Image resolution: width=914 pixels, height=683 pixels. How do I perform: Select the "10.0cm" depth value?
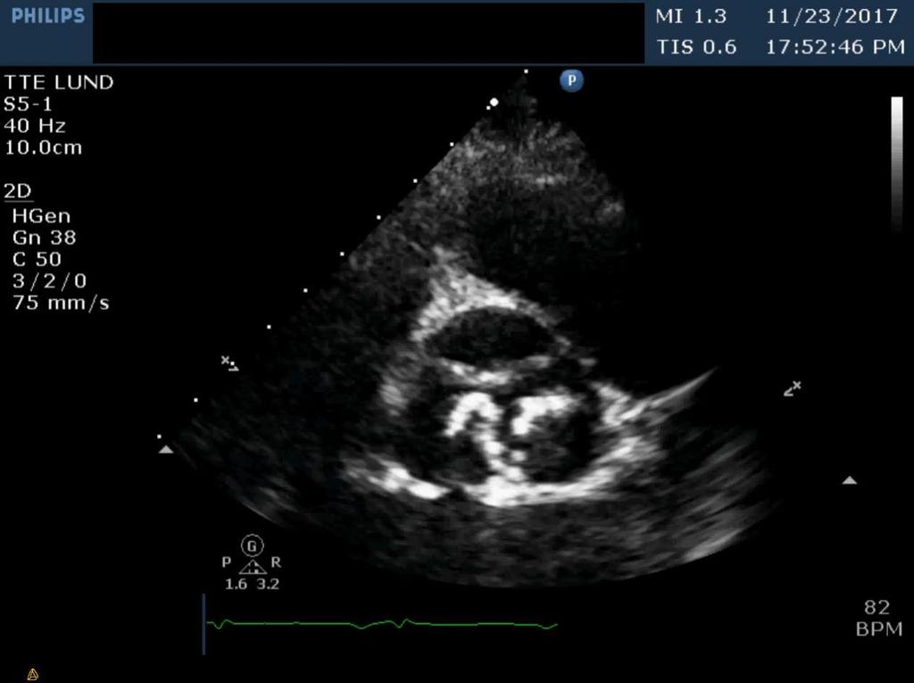(43, 147)
